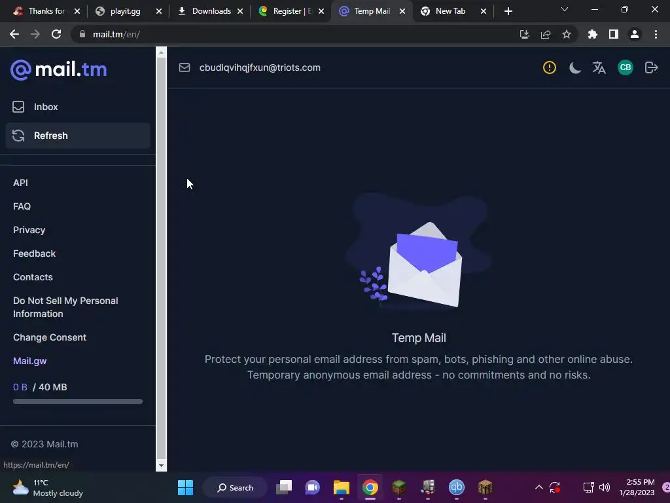Screen dimensions: 670x503
Task: Switch to the Register tab
Action: tap(292, 11)
